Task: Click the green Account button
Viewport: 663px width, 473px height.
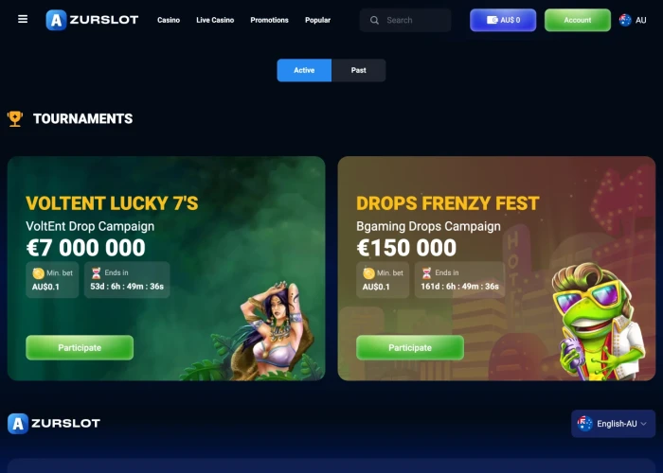Action: tap(577, 20)
